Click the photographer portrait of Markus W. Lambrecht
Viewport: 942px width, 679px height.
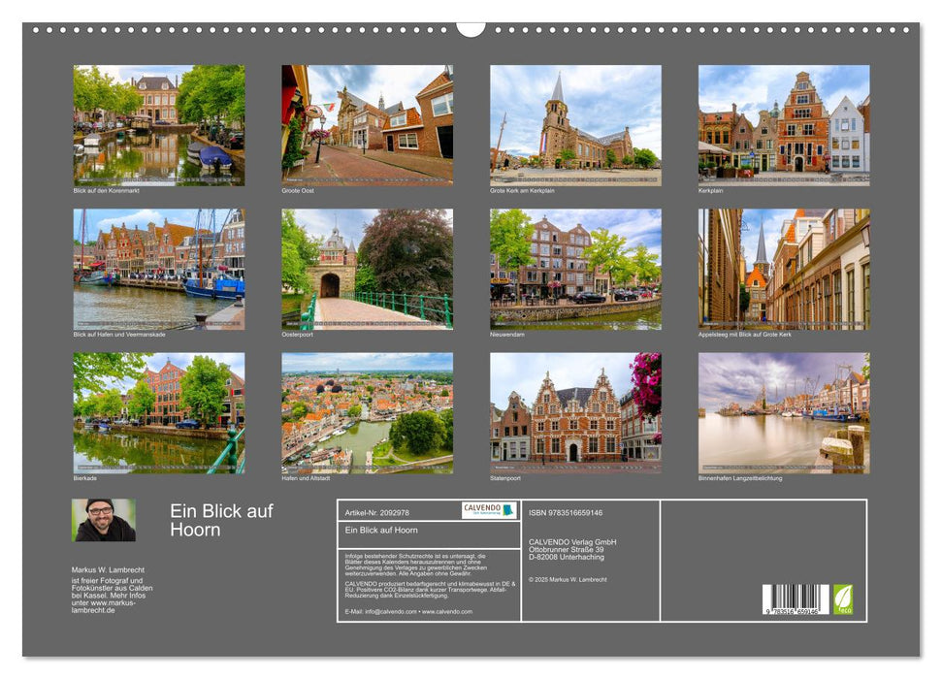101,518
